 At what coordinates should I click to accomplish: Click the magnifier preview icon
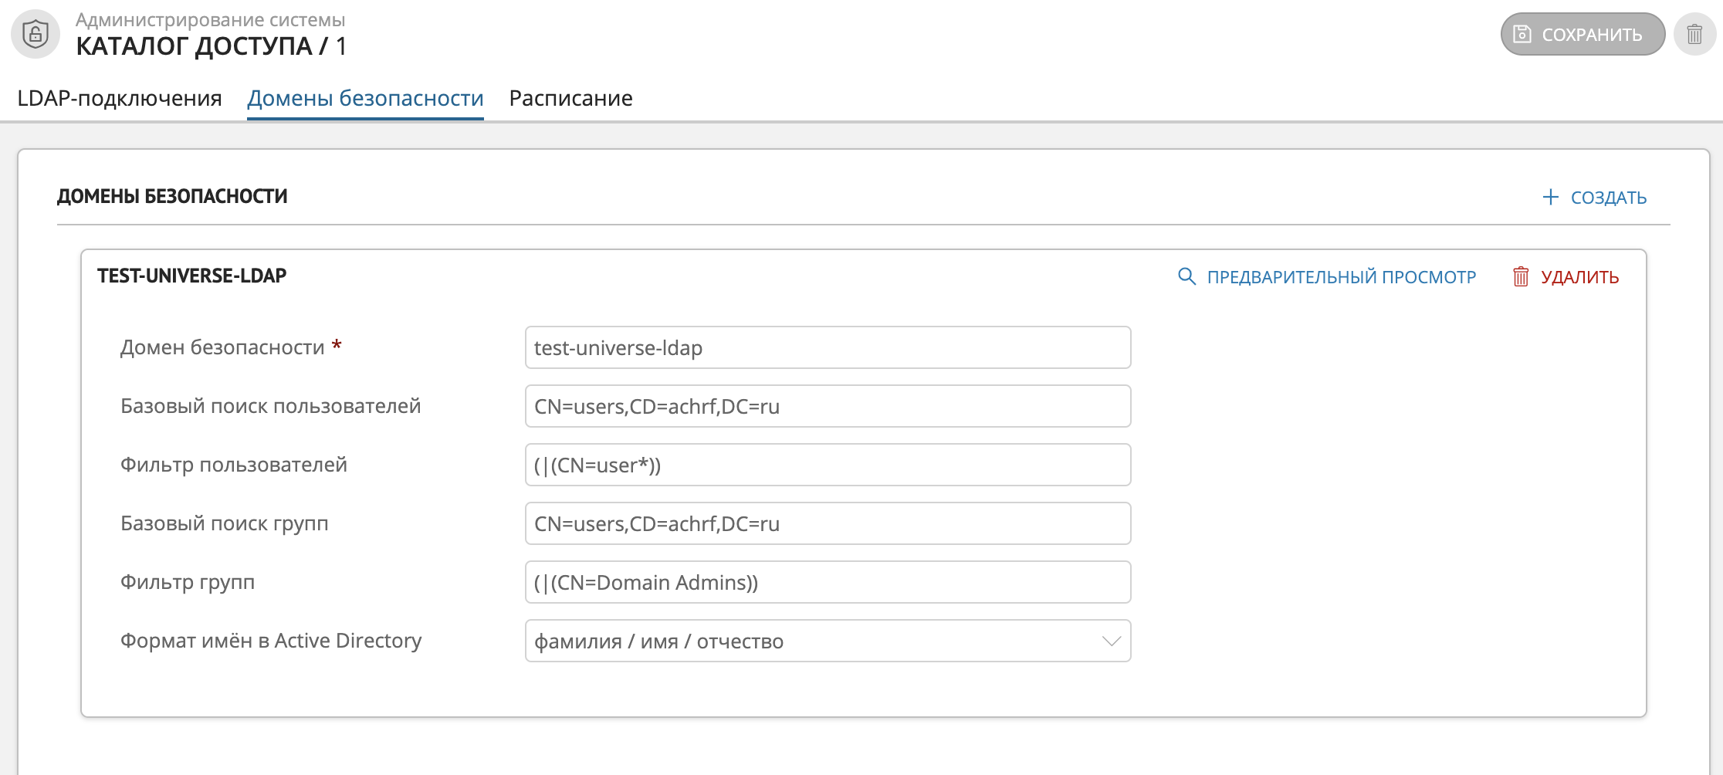1186,276
